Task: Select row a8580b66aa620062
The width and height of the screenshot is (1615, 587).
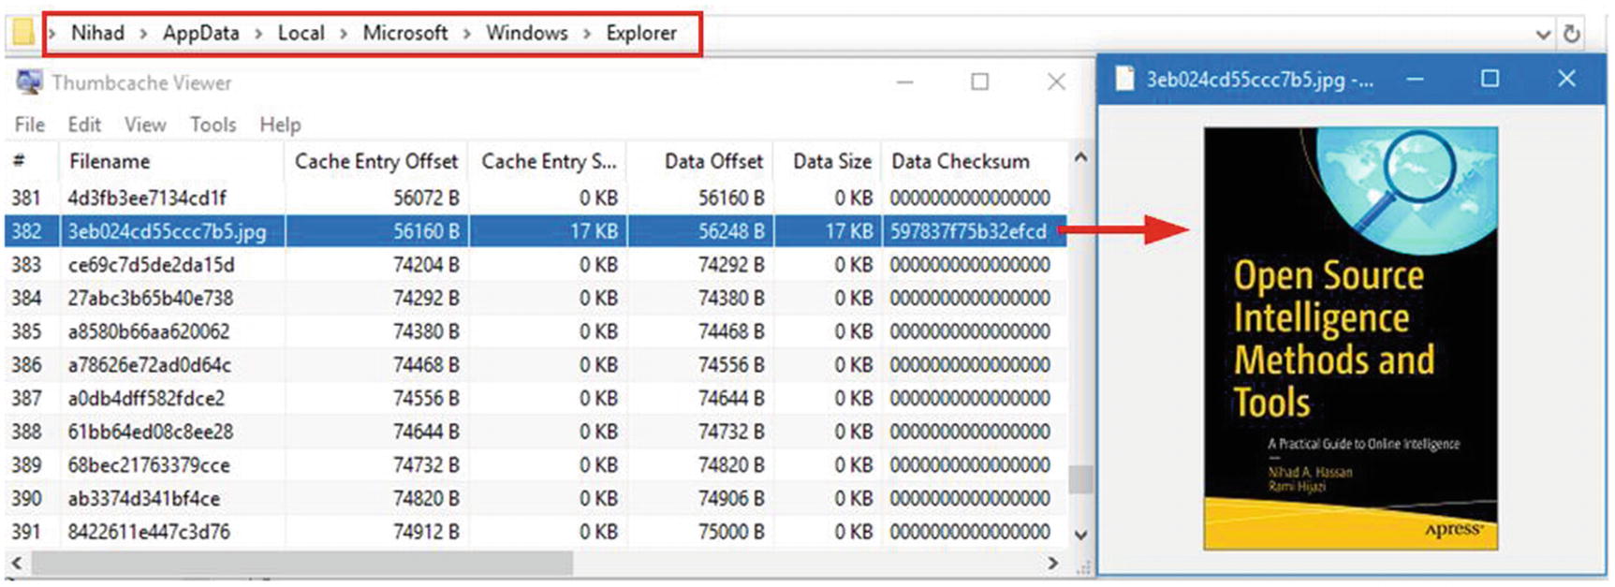Action: [536, 331]
